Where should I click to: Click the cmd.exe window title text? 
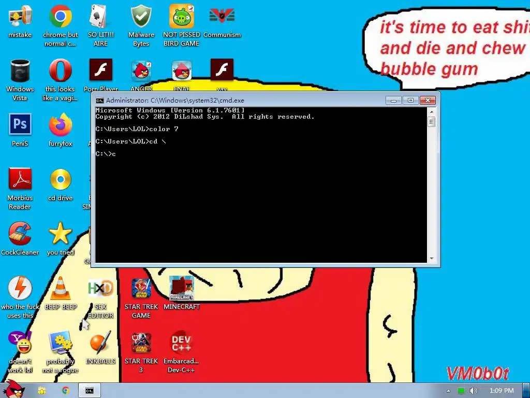pyautogui.click(x=175, y=101)
